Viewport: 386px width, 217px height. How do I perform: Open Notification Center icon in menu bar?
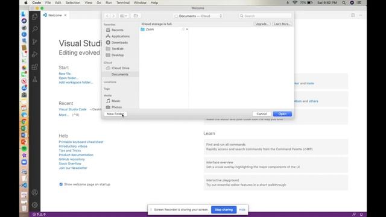359,2
